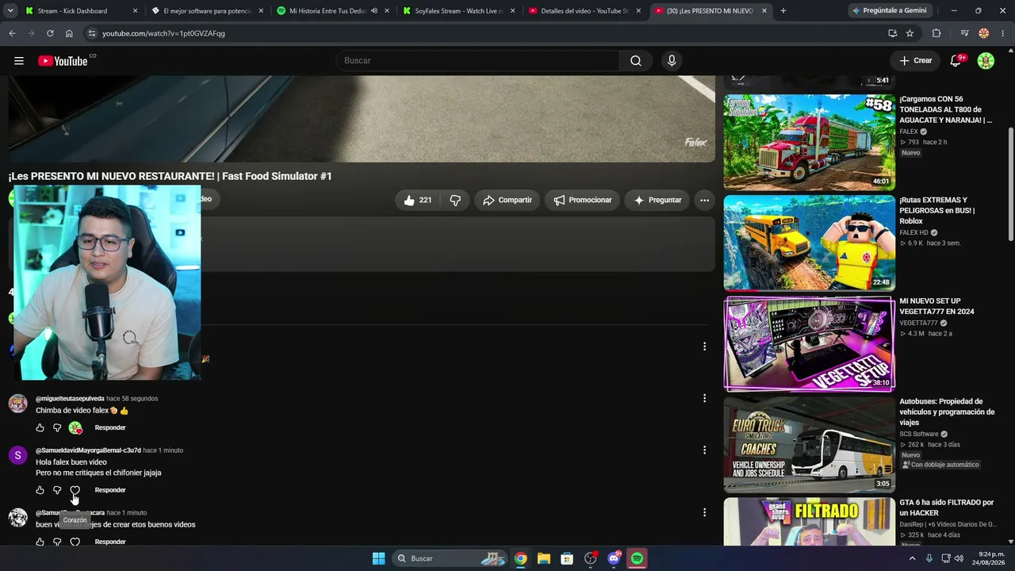Screen dimensions: 1015x571
Task: Open options for @miguelteutasepulveda comment
Action: 704,398
